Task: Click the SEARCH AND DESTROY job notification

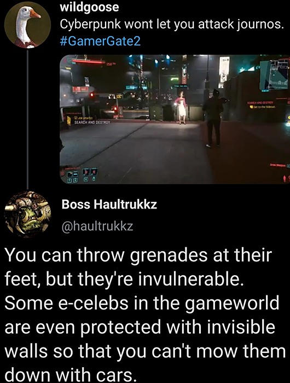Action: click(92, 121)
